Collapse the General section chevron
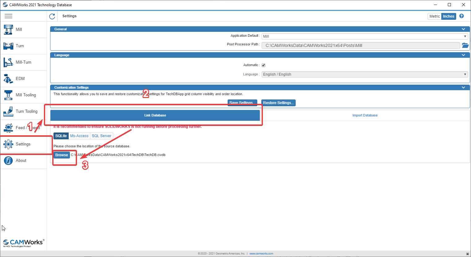Screen dimensions: 471x257 pos(463,29)
